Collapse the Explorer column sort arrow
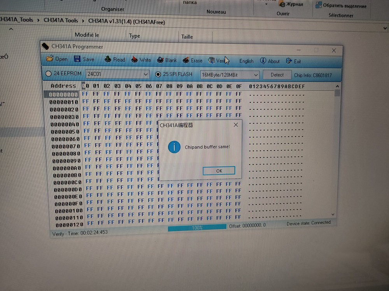Screen dimensions: 389x291 click(11, 29)
